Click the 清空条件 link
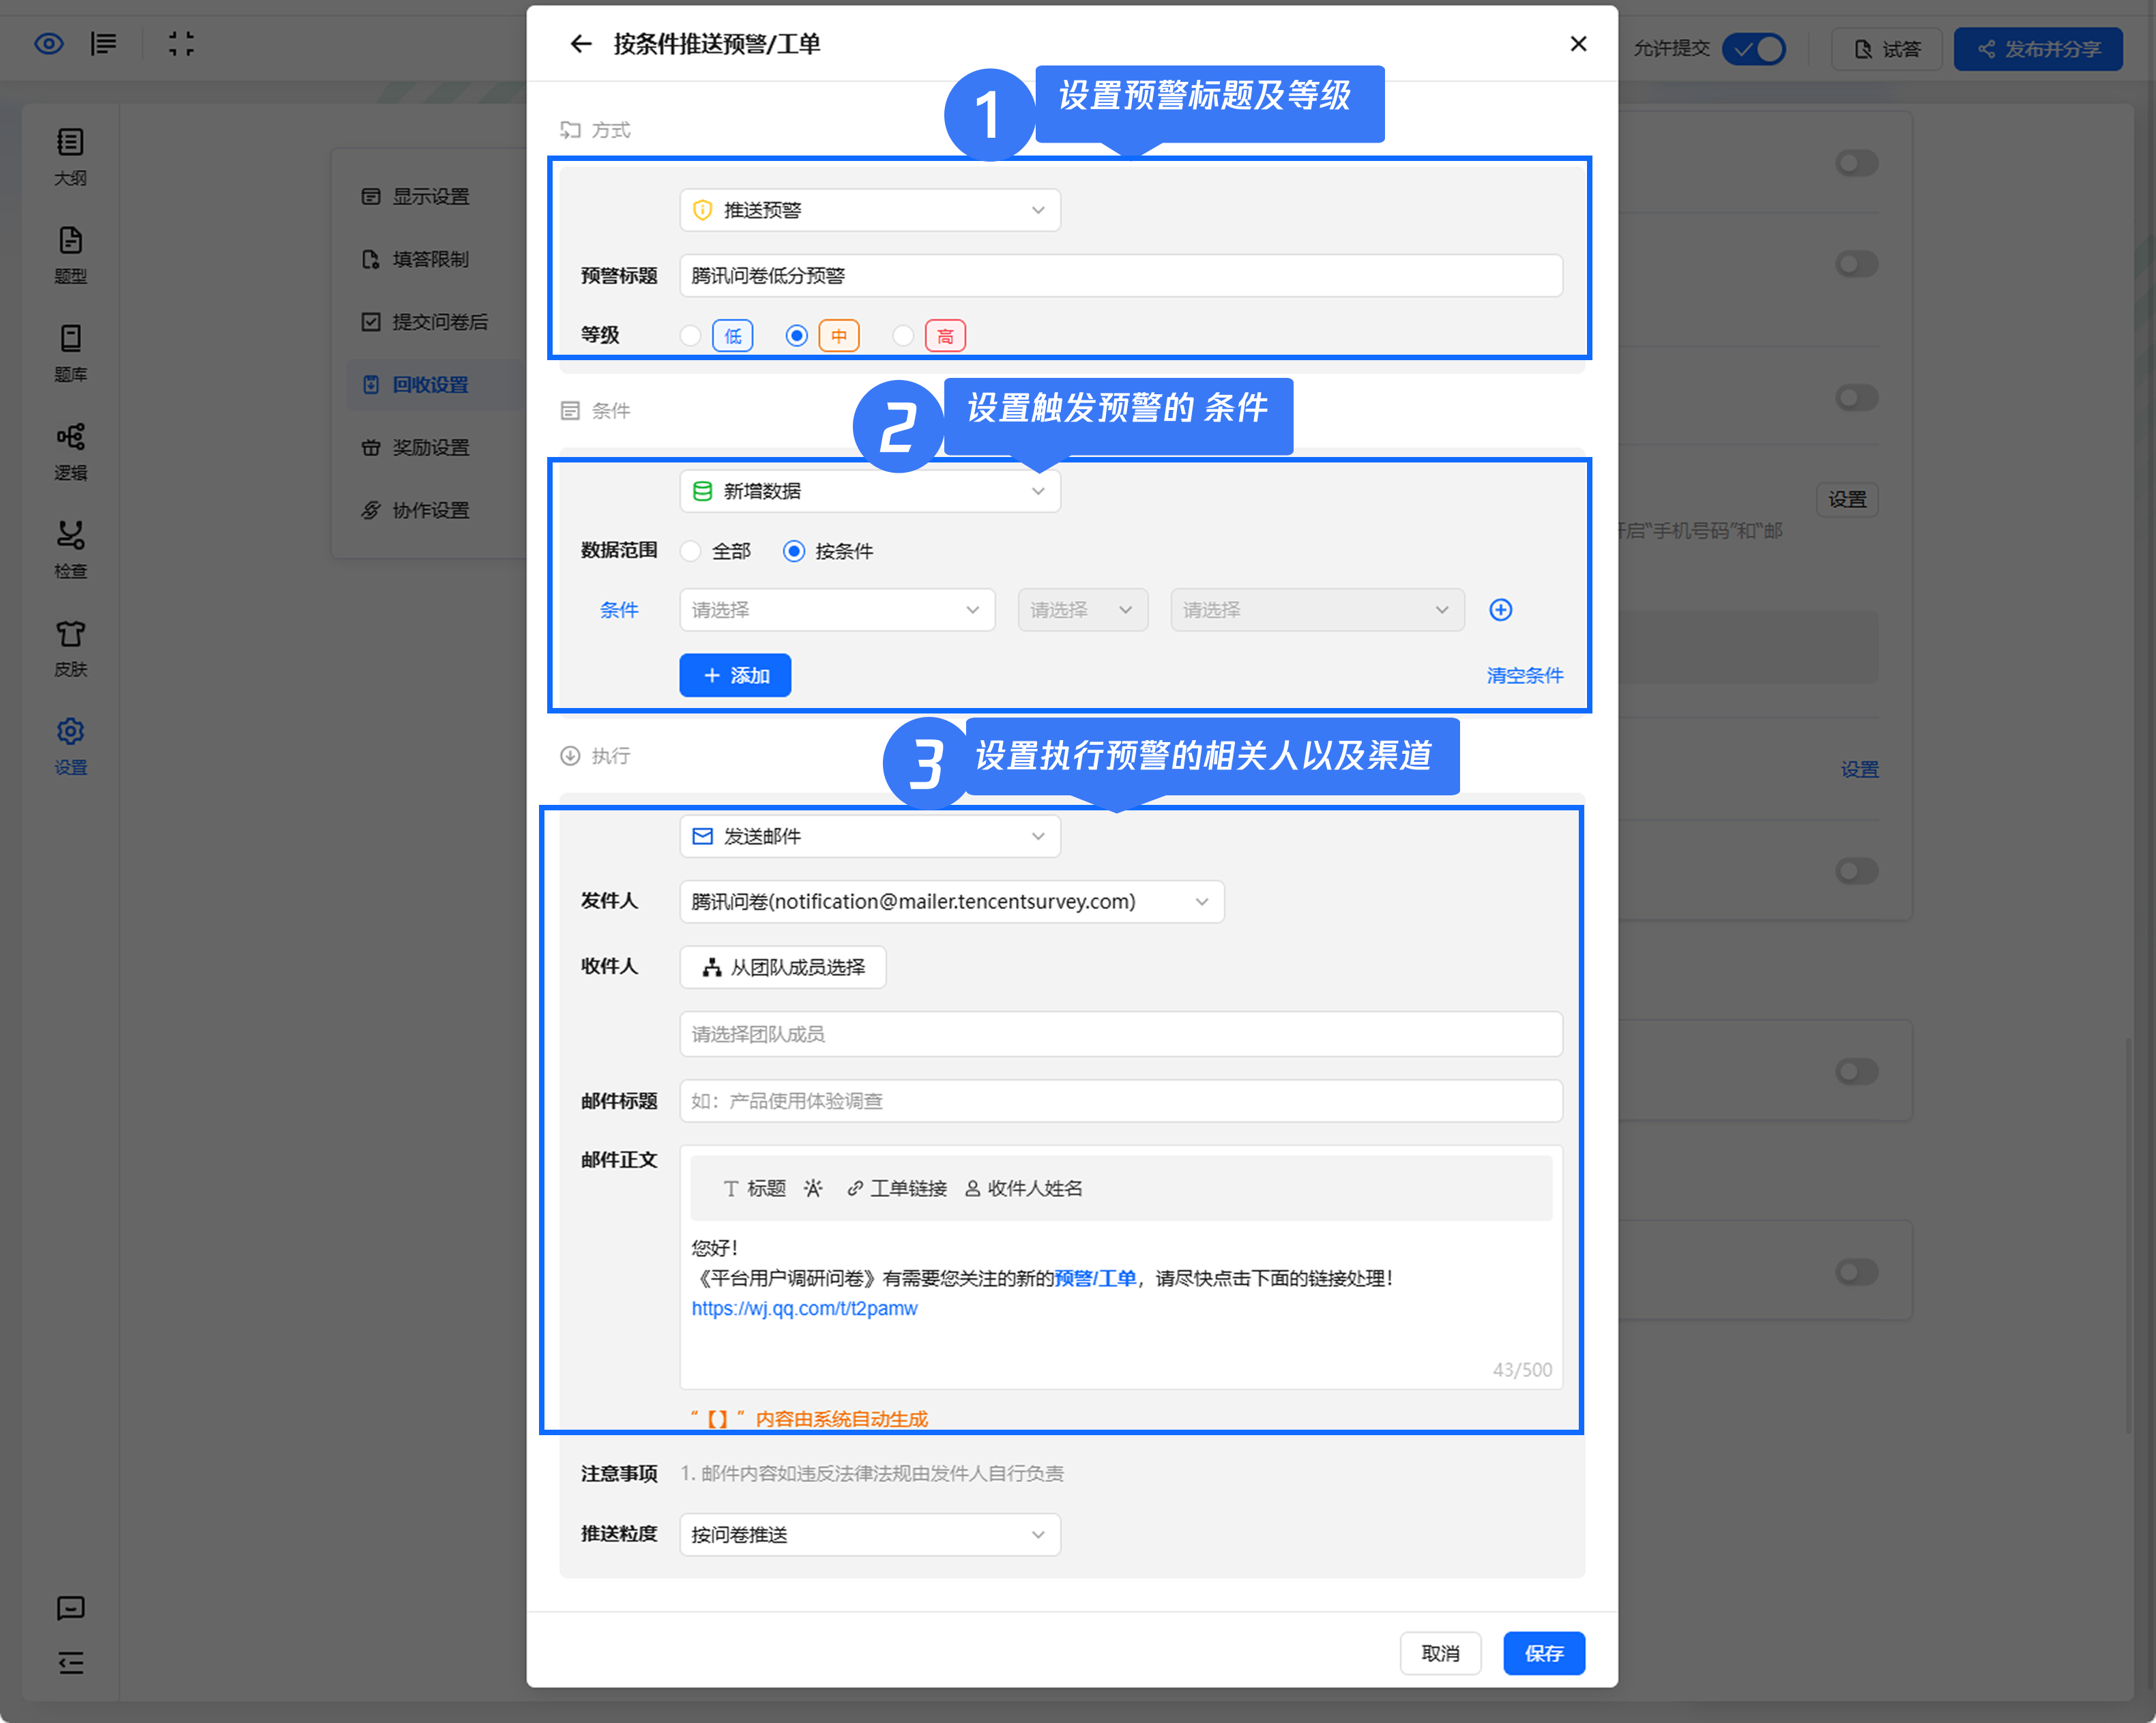Screen dimensions: 2156x1723 point(1524,676)
